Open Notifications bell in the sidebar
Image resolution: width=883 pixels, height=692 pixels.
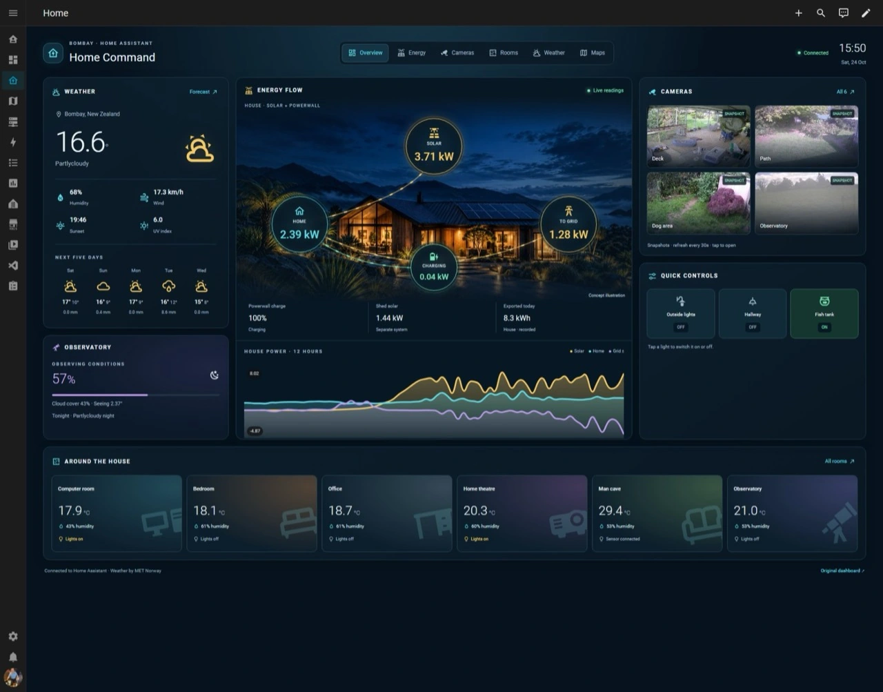[x=13, y=657]
